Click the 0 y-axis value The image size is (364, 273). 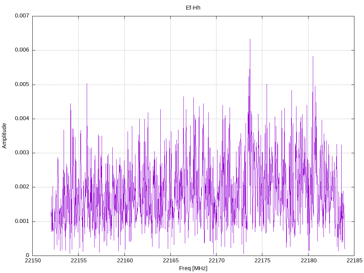click(x=28, y=255)
